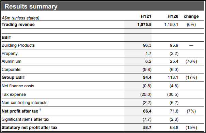Click the Significant items after tax label

(x=25, y=119)
